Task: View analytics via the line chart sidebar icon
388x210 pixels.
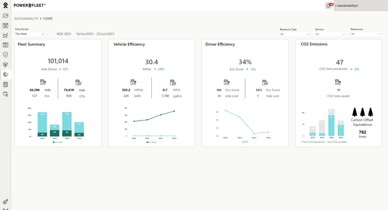Action: click(5, 35)
